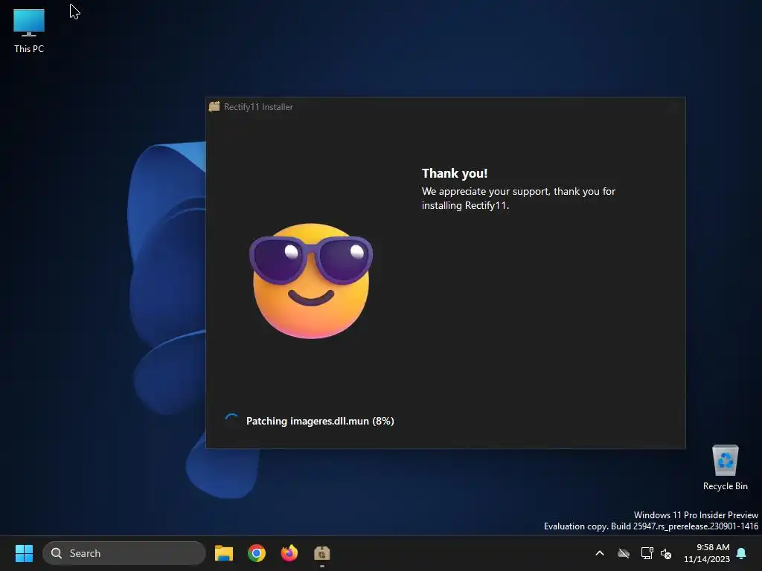The height and width of the screenshot is (571, 762).
Task: Open the notifications bell icon
Action: click(x=742, y=553)
